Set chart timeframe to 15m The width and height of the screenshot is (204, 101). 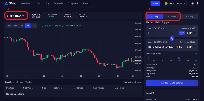(x=16, y=26)
